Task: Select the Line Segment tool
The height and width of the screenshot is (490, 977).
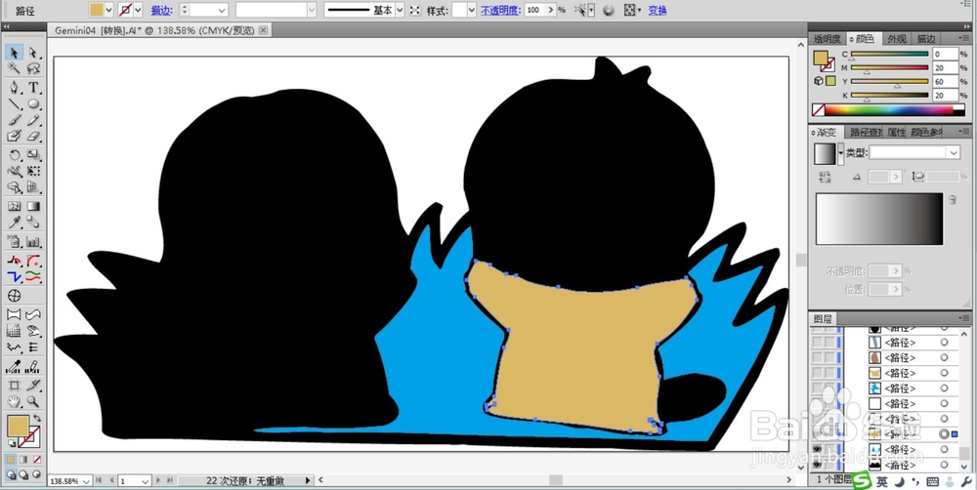Action: click(15, 103)
